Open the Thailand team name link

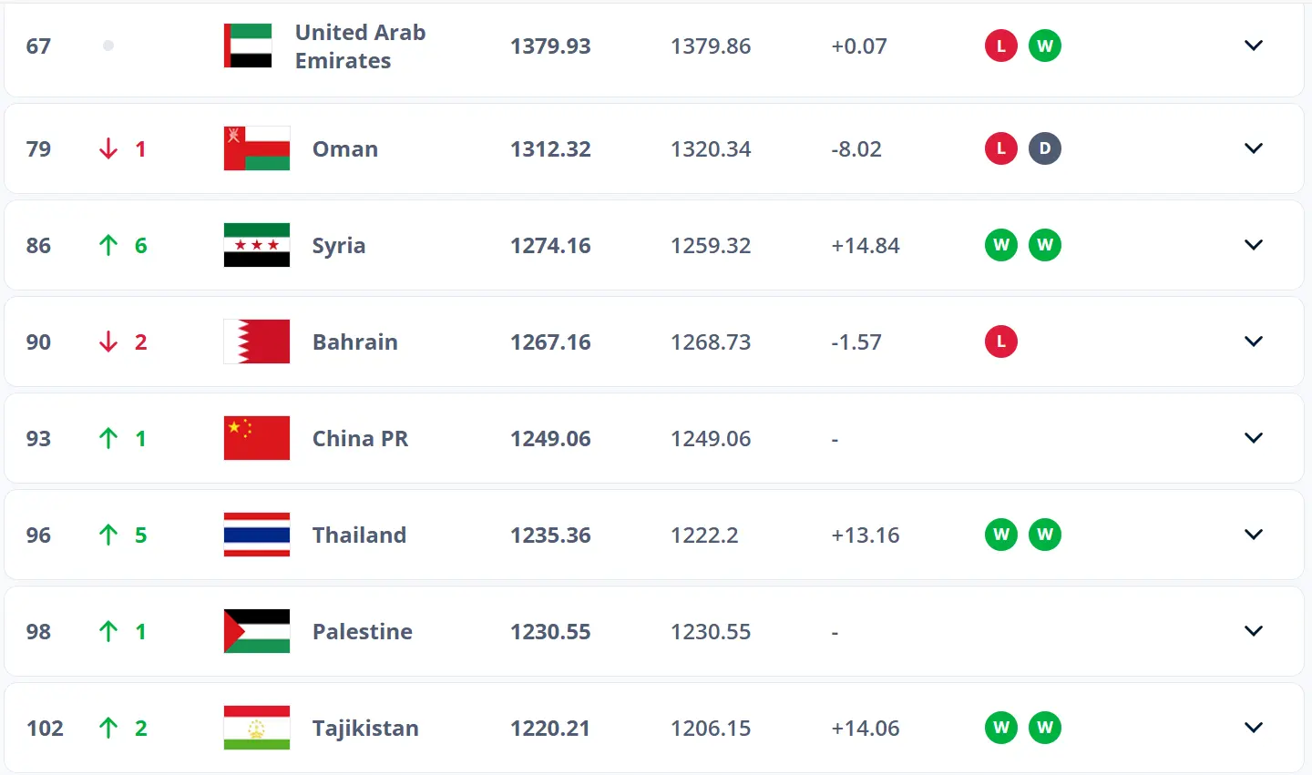click(x=359, y=535)
